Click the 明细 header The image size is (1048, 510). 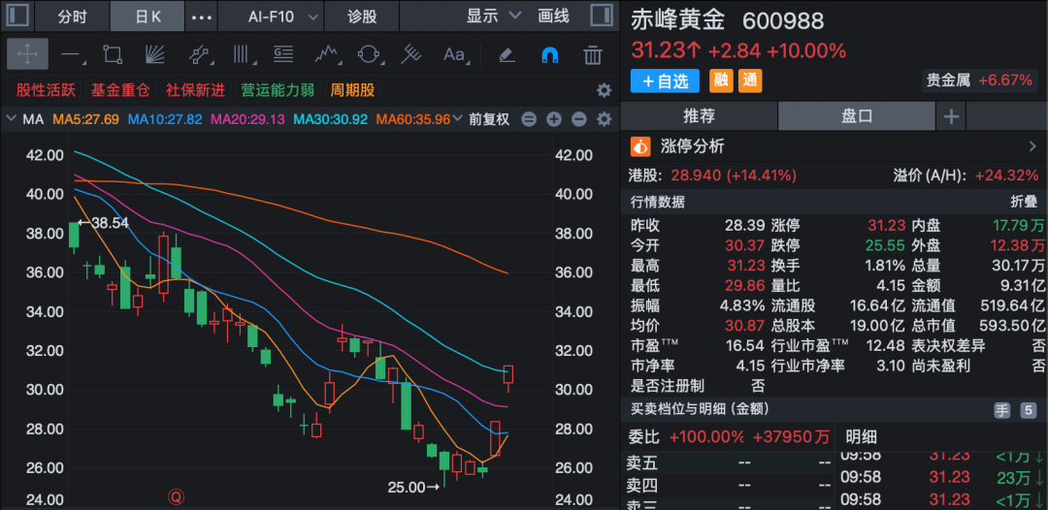point(862,437)
